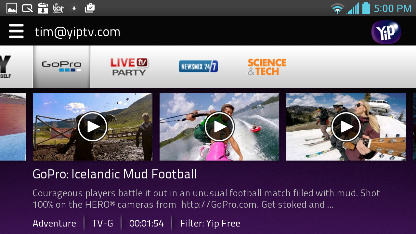
Task: Open the GoPro: Icelandic Mud Football title
Action: pos(115,174)
